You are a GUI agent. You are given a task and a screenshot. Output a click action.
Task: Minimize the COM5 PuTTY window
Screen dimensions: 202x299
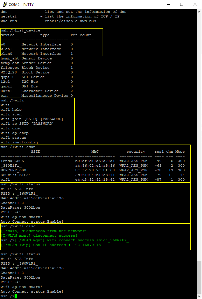click(x=168, y=4)
